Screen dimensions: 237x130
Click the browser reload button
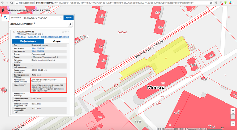pos(12,3)
